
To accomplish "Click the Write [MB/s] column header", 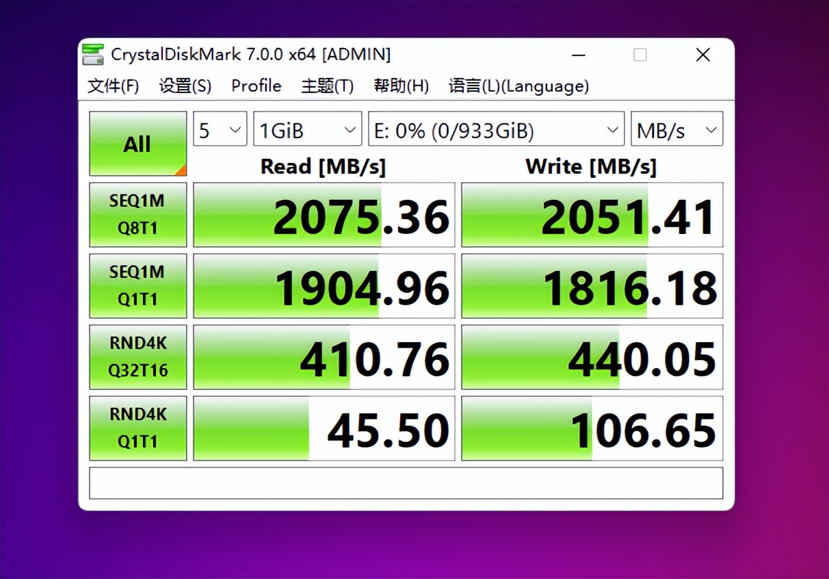I will [x=592, y=166].
